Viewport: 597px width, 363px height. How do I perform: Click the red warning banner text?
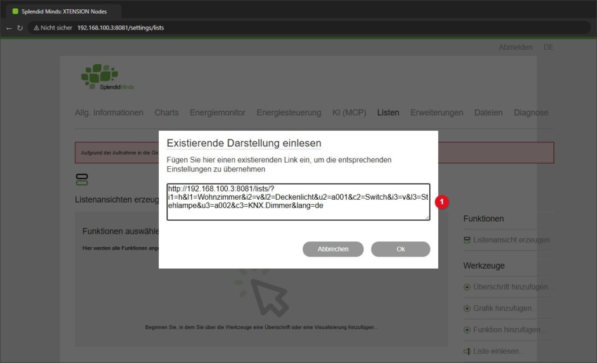tap(119, 153)
